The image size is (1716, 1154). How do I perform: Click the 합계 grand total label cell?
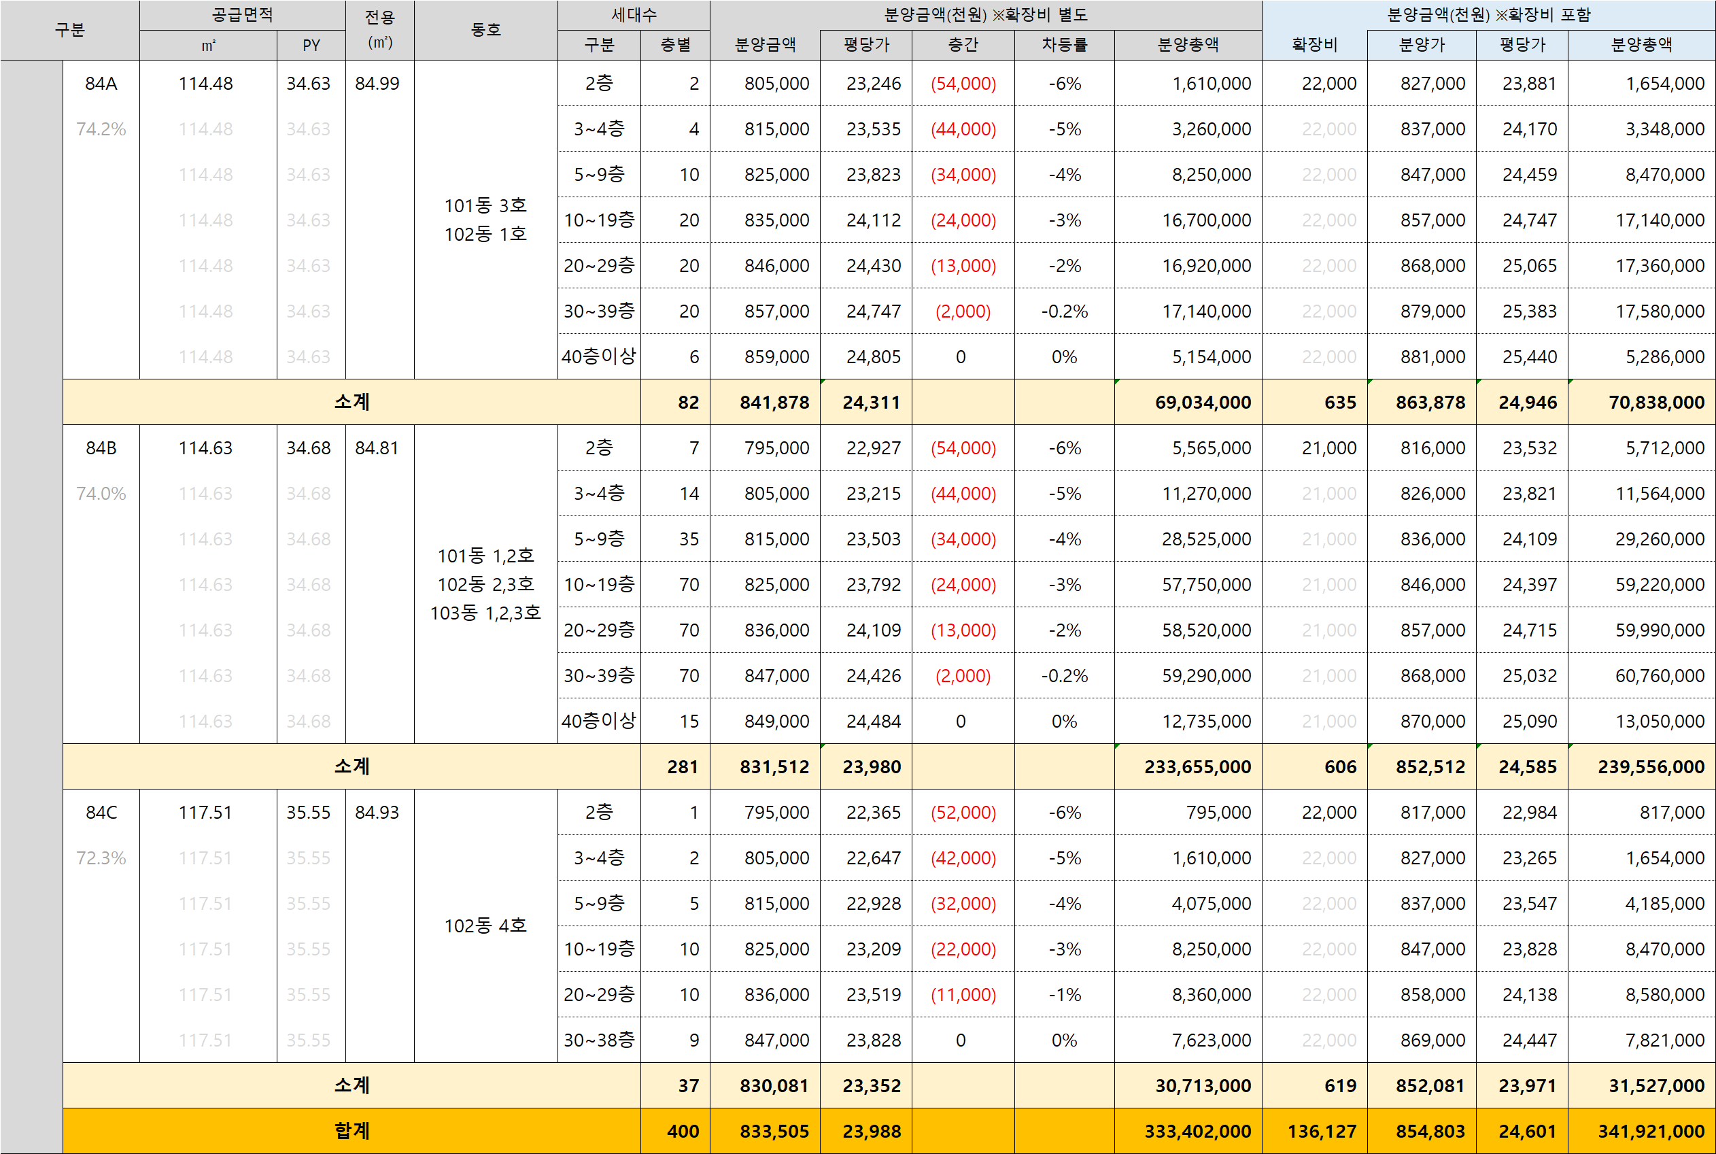click(351, 1130)
